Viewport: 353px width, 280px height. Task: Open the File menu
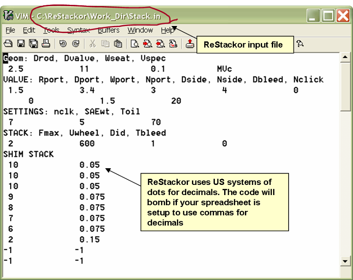(10, 30)
